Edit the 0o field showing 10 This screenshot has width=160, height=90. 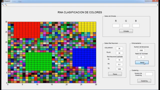click(119, 60)
